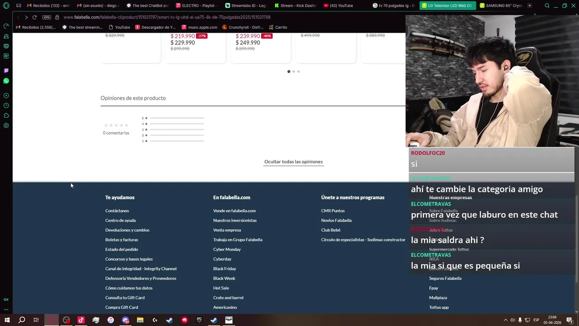The image size is (579, 326).
Task: Open the Carrito bookmark
Action: pos(278,27)
